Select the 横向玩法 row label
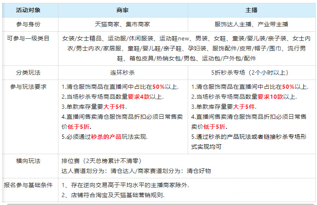This screenshot has width=317, height=205. (x=29, y=160)
